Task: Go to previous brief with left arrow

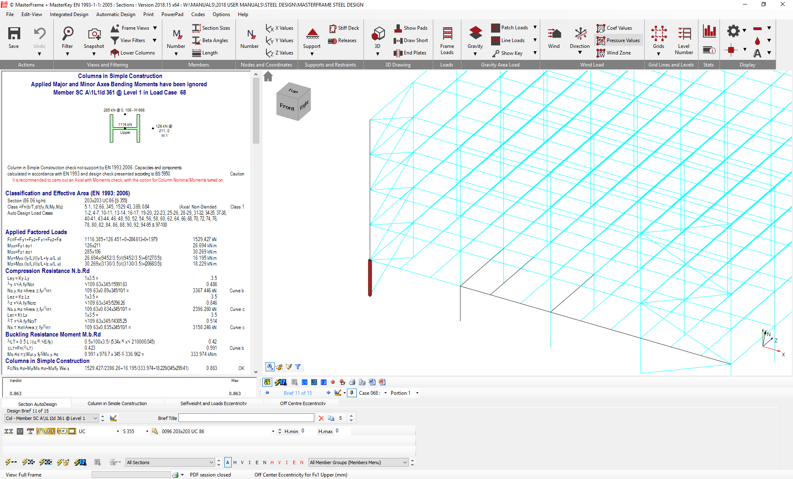Action: (267, 393)
